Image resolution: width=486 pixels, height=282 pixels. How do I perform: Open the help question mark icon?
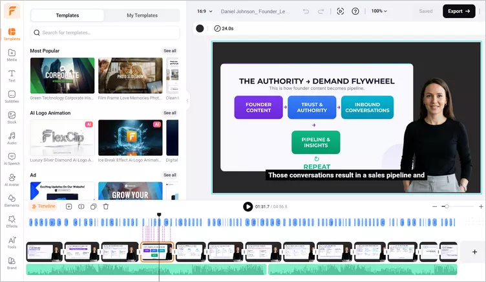click(x=355, y=11)
